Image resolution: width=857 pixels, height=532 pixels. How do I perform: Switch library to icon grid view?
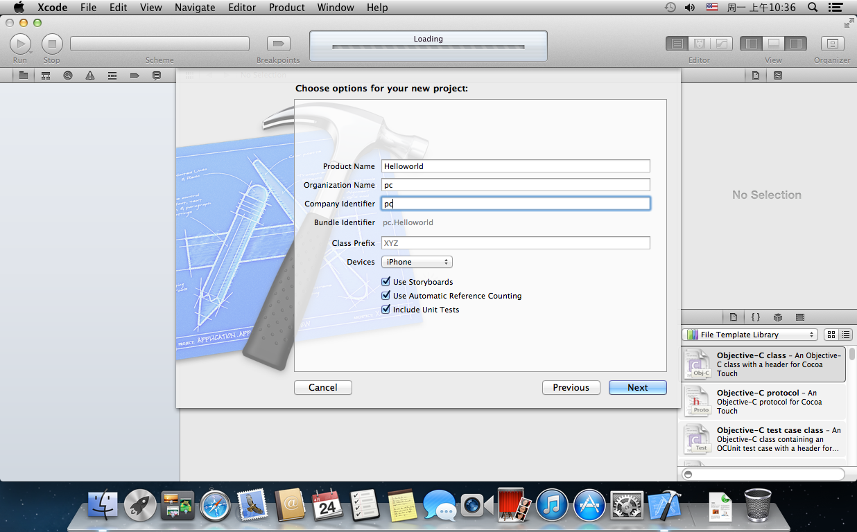tap(831, 335)
